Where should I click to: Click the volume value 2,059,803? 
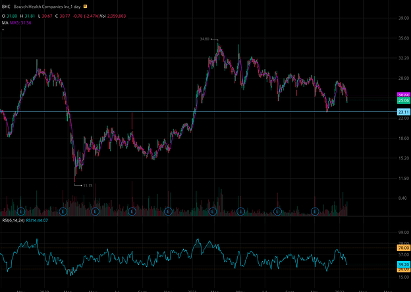(117, 16)
